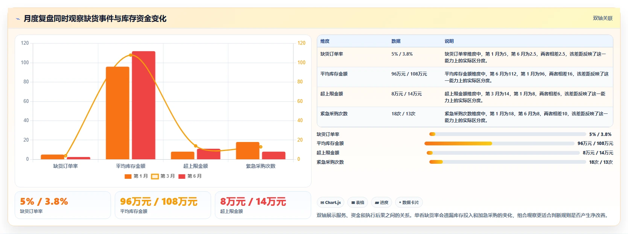Click the 平均库存金额 table row label

(334, 74)
